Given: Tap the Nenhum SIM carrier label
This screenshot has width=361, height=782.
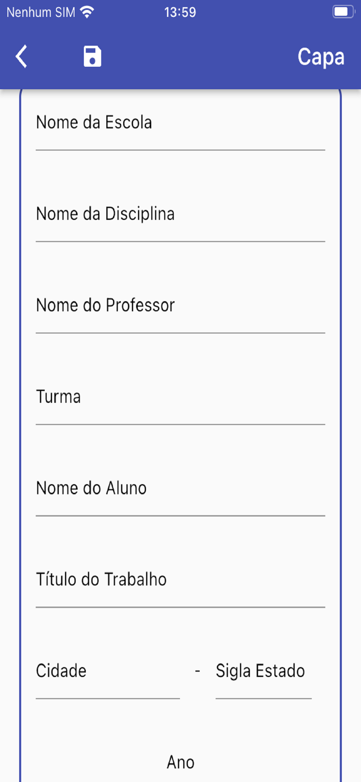Looking at the screenshot, I should [x=41, y=13].
